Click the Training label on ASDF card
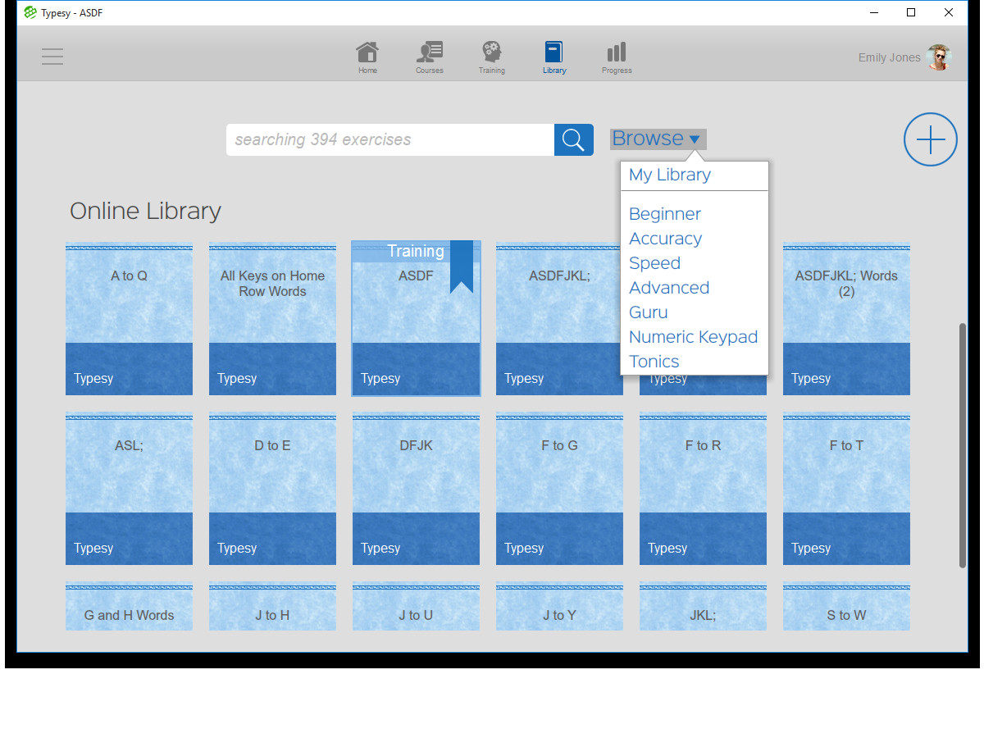The width and height of the screenshot is (984, 738). coord(416,251)
